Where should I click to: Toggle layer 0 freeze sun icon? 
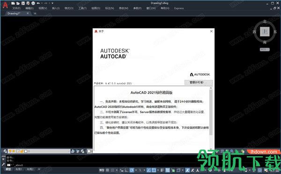(14, 151)
